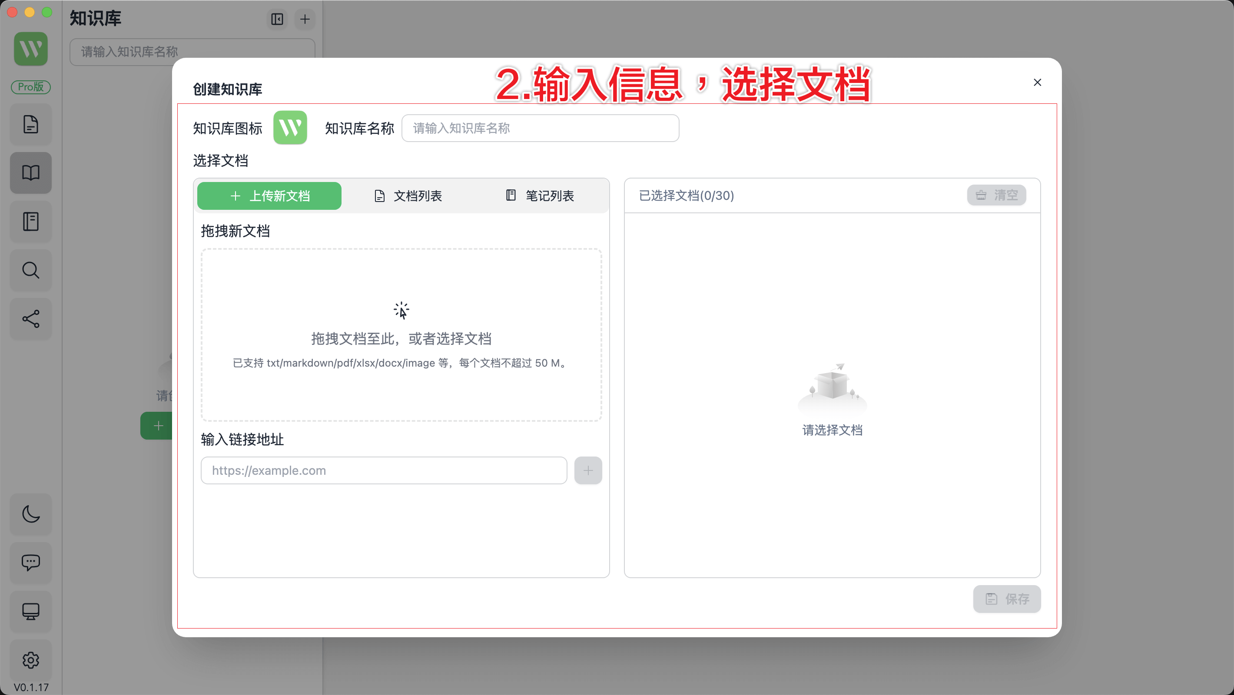Click the macOS red close window button

point(13,13)
